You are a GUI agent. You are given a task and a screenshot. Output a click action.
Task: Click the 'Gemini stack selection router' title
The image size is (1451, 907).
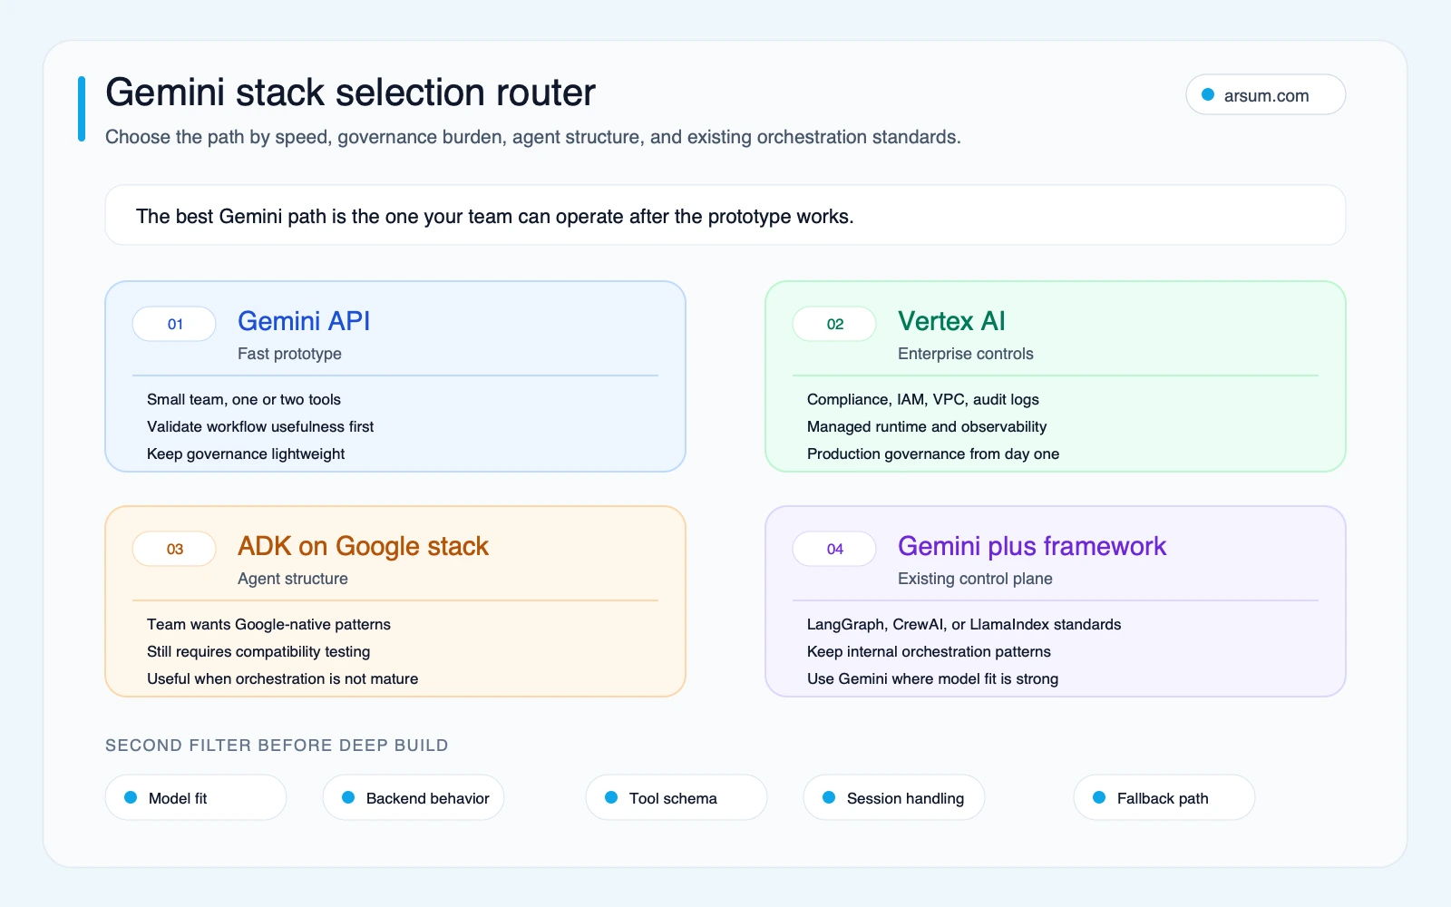pos(350,93)
